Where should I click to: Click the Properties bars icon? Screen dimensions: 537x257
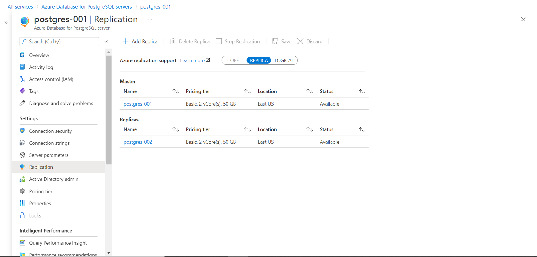pos(23,203)
